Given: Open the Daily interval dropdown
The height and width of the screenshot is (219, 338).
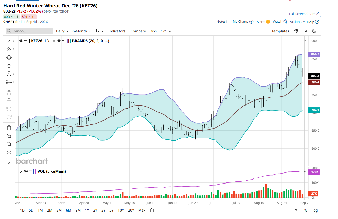Looking at the screenshot, I should click(62, 31).
